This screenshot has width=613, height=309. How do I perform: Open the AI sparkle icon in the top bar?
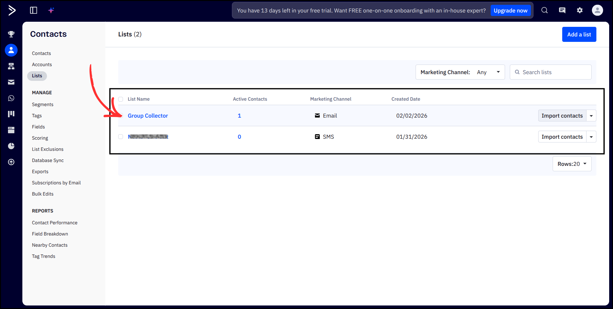51,10
